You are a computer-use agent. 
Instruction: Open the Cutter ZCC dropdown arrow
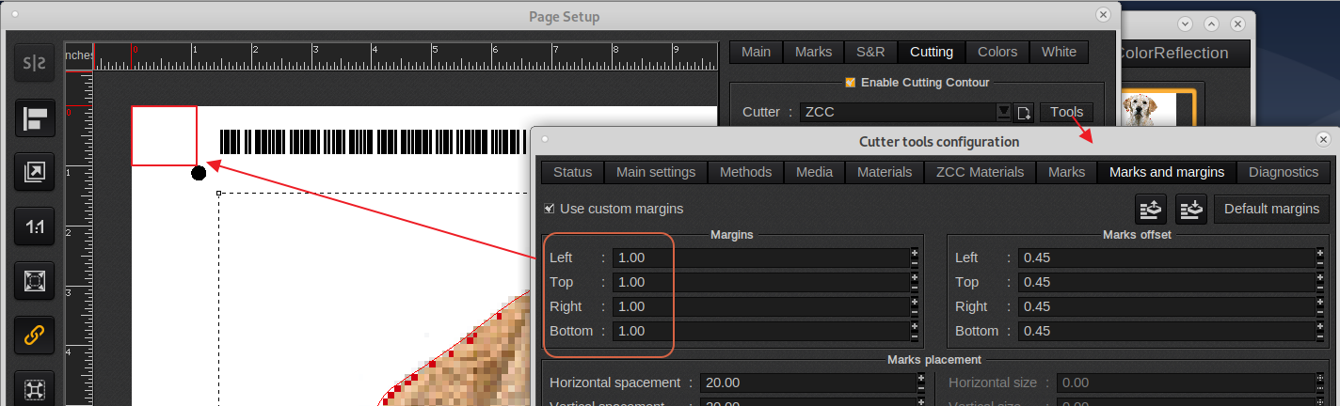click(x=1004, y=112)
